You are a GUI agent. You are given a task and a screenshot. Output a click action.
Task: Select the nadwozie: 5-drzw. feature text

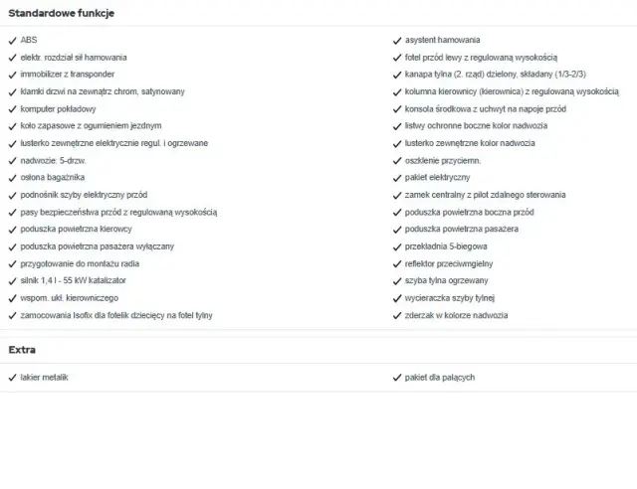[x=54, y=161]
